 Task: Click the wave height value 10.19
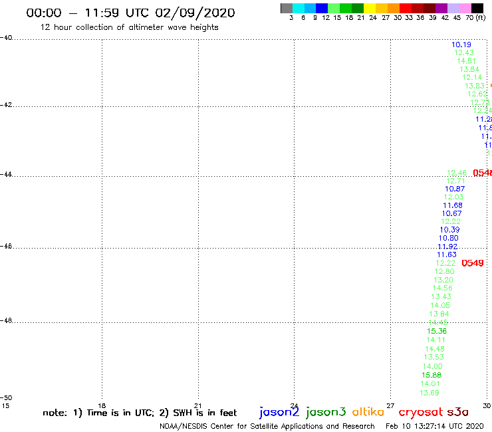click(x=461, y=45)
